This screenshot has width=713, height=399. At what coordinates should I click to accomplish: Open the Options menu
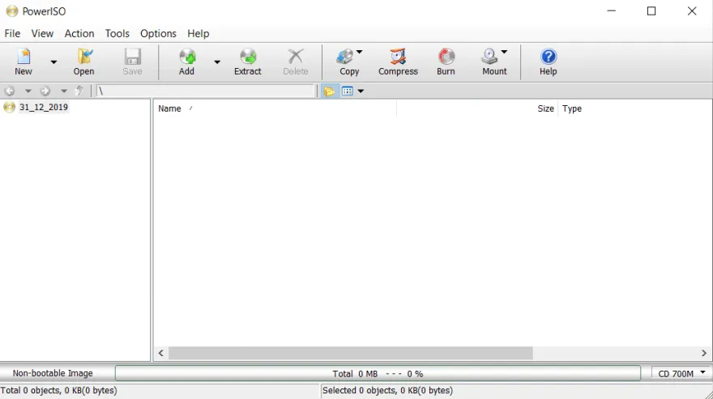(x=158, y=34)
